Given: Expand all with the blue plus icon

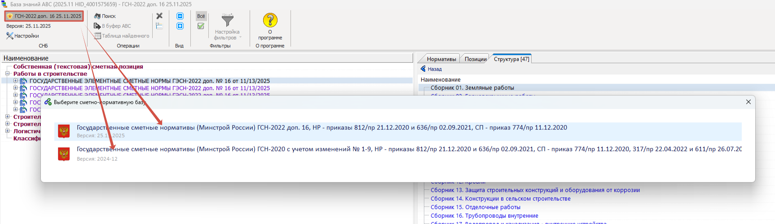Looking at the screenshot, I should [x=180, y=26].
